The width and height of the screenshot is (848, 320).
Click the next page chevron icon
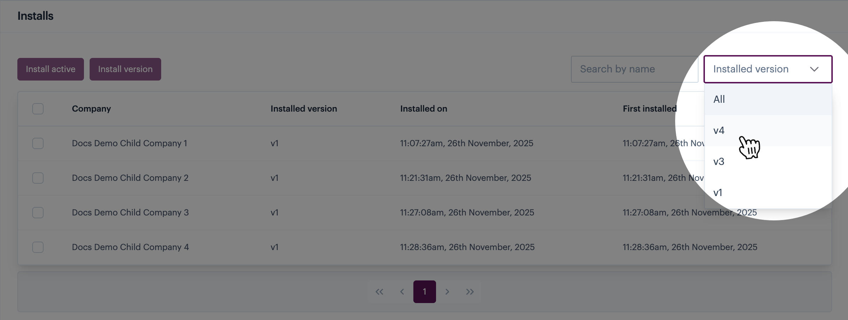click(447, 292)
